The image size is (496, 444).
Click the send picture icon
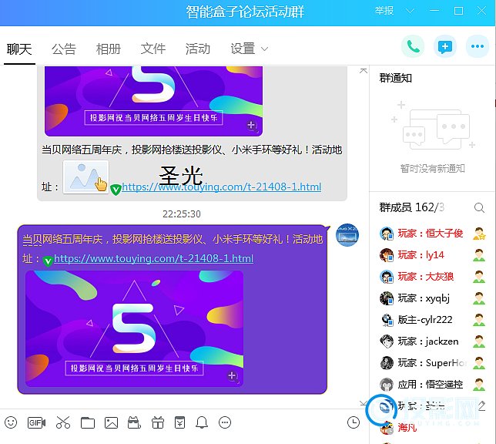[111, 422]
